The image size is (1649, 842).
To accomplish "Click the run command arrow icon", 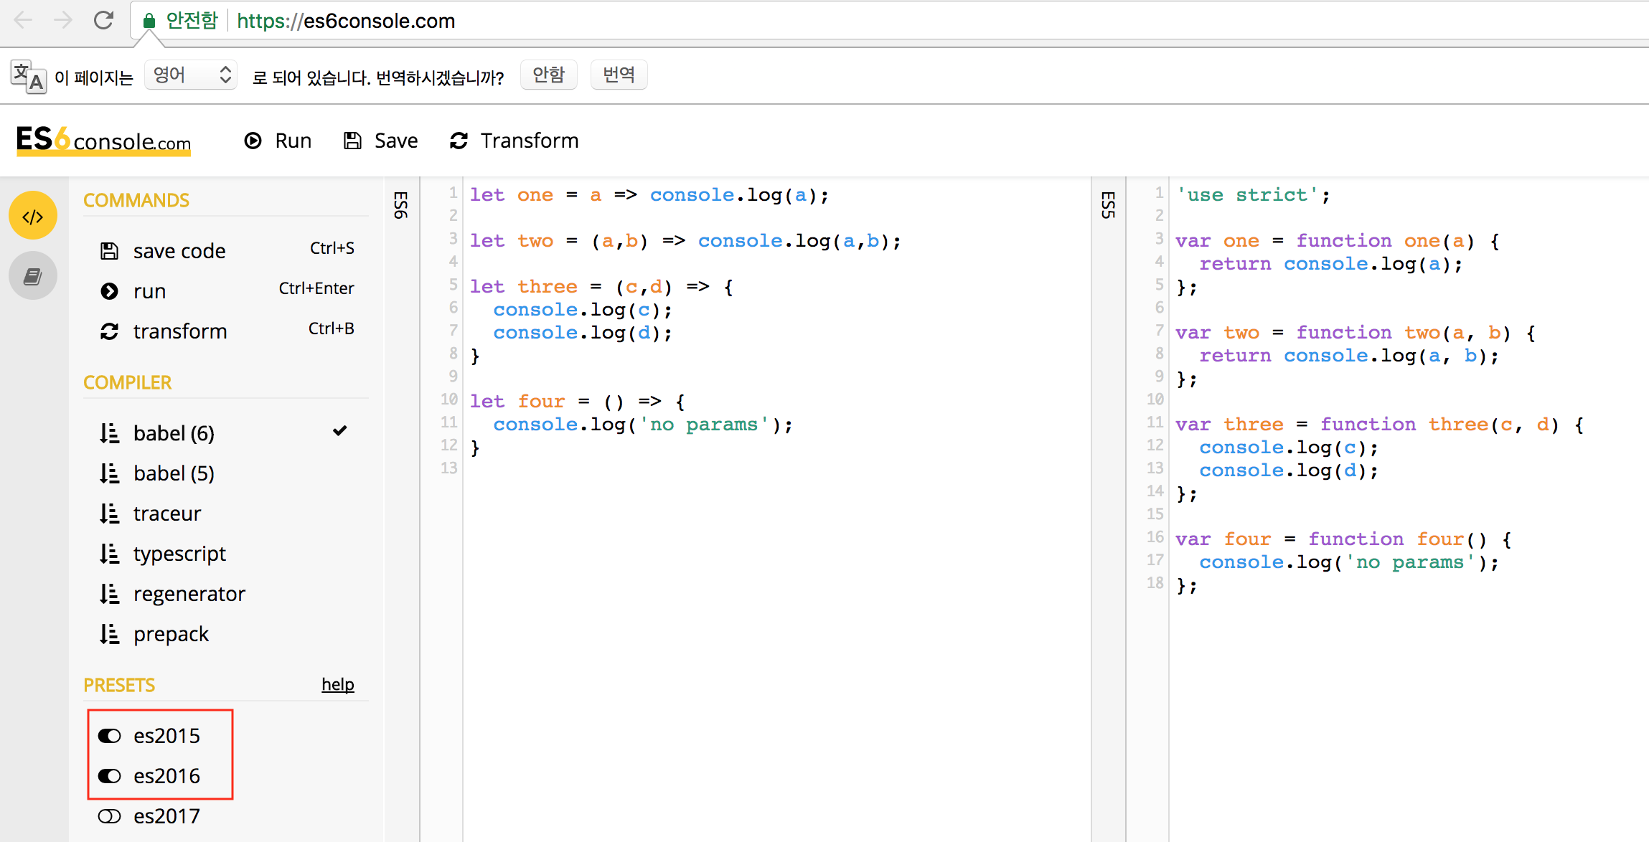I will click(x=109, y=291).
